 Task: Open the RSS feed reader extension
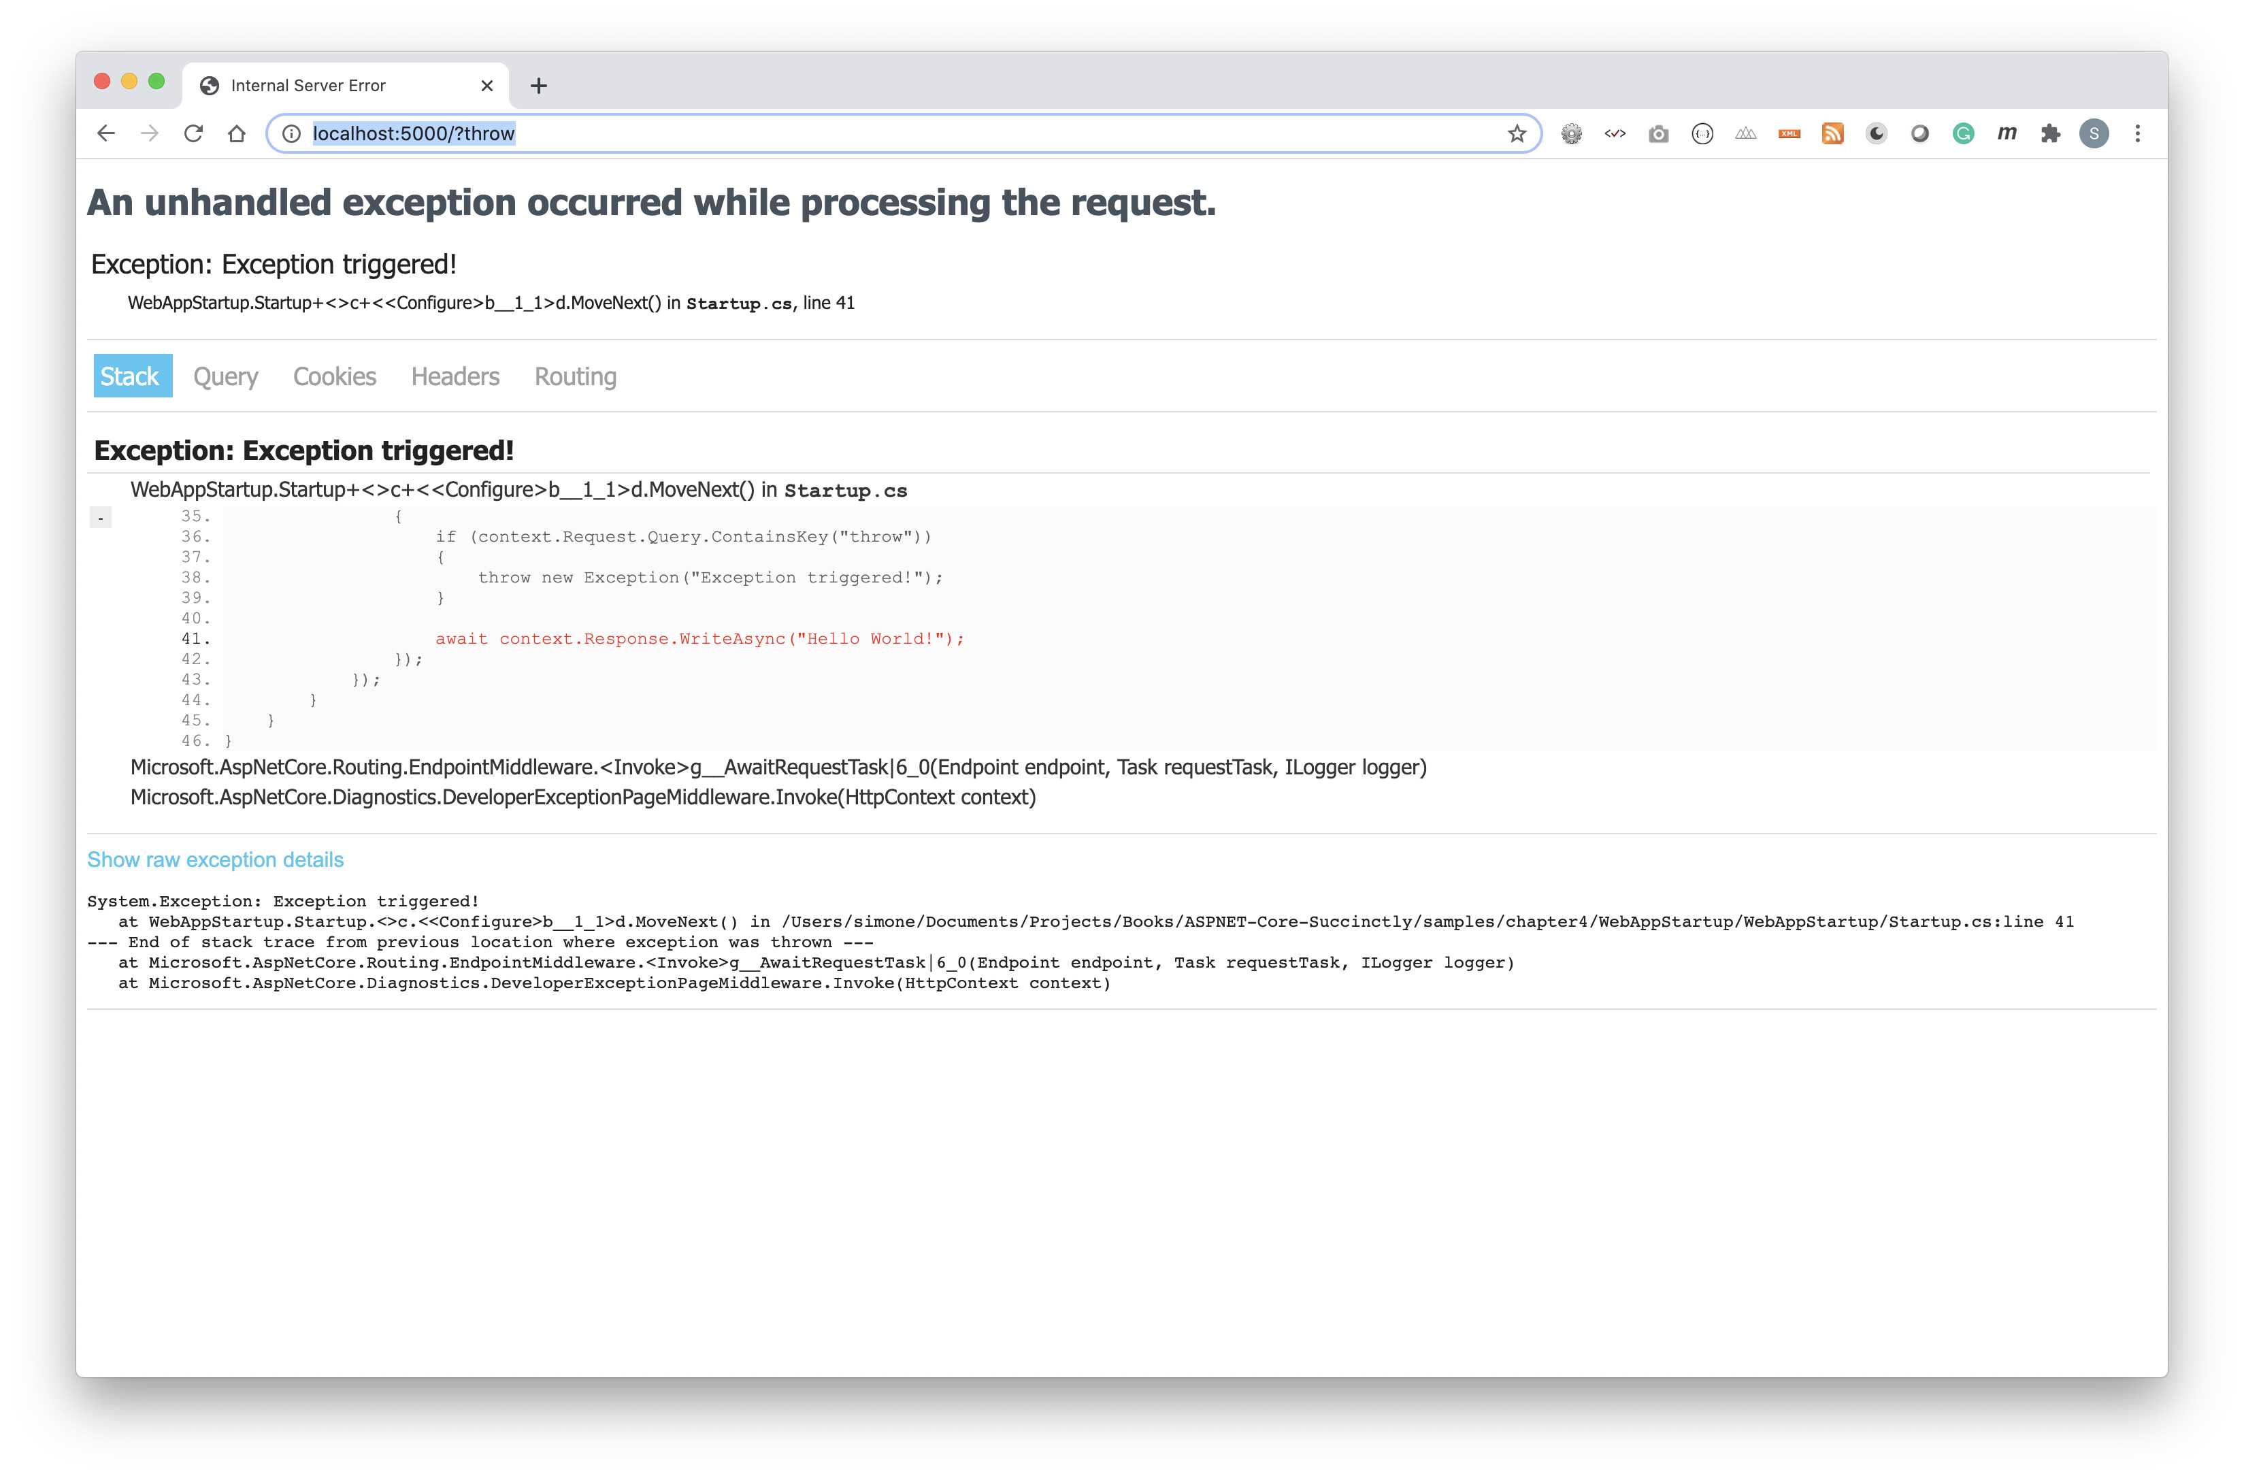1832,133
